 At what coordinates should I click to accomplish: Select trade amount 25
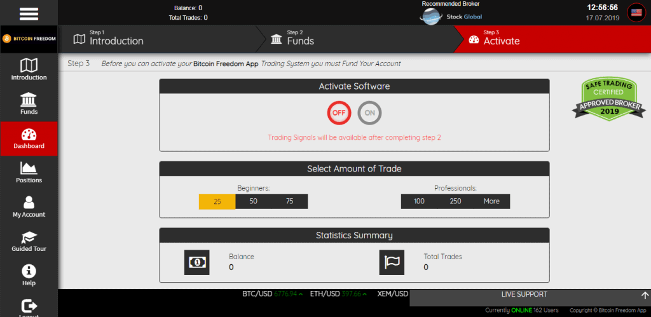(217, 201)
